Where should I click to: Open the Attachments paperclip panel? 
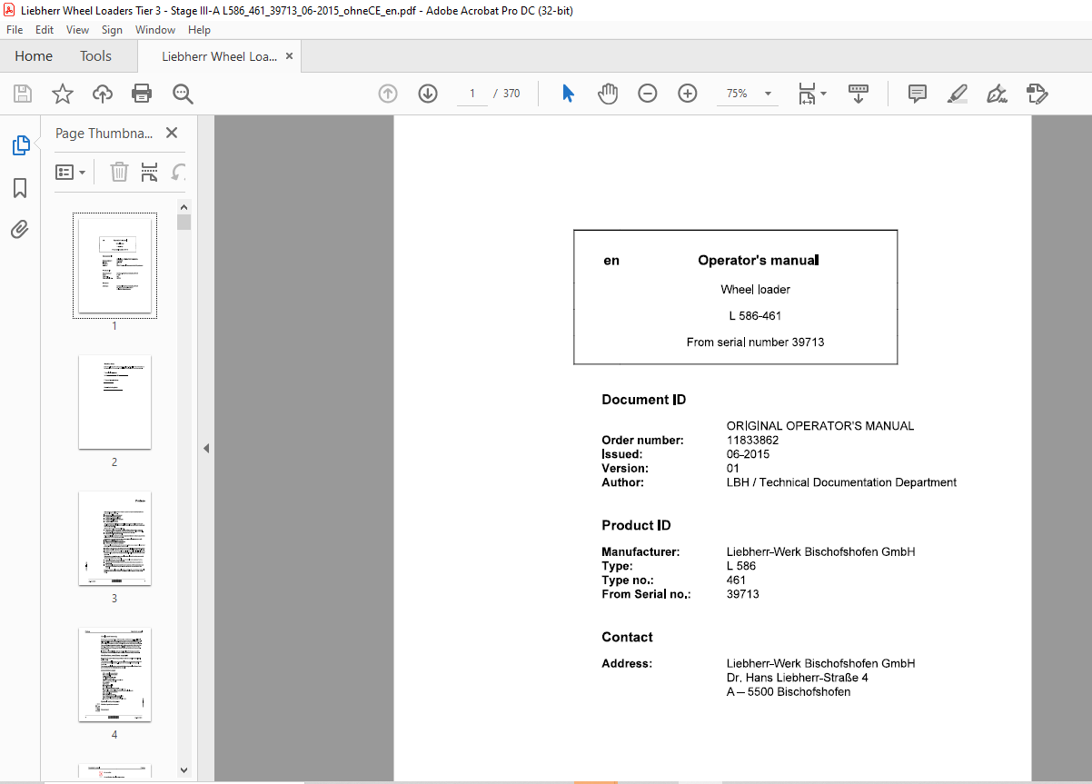point(20,230)
